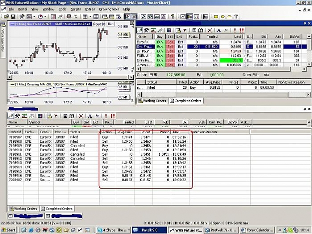Open the filter dropdown arrow in the top quote panel
The width and height of the screenshot is (312, 234).
point(185,30)
